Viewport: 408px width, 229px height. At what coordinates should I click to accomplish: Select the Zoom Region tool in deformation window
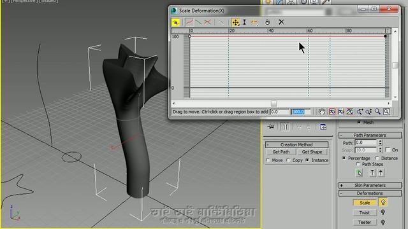click(387, 112)
